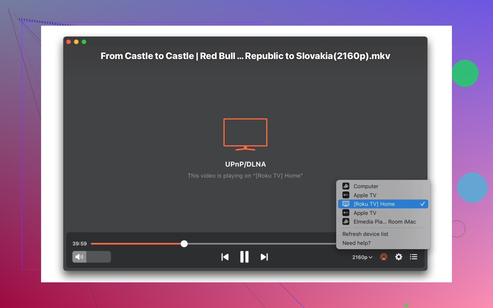Viewport: 493px width, 308px height.
Task: Open settings gear icon
Action: [399, 257]
